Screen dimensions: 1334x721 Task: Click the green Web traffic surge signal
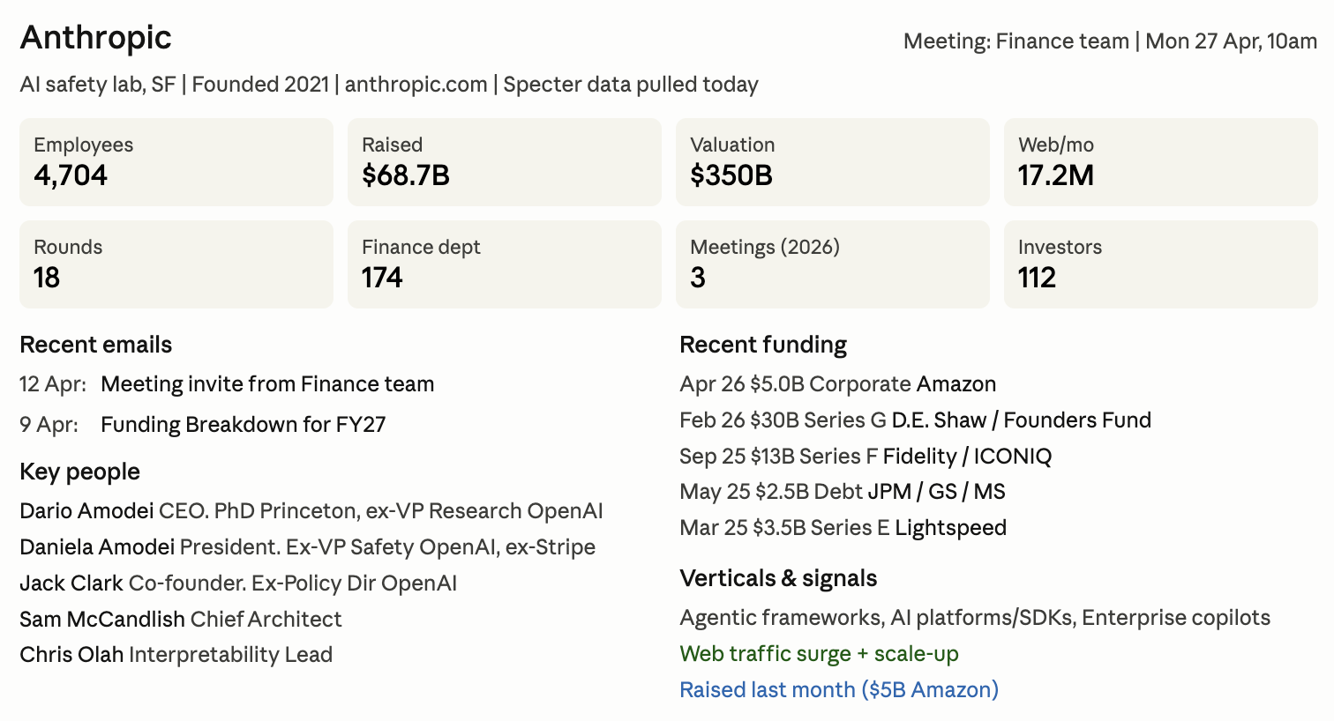tap(819, 654)
